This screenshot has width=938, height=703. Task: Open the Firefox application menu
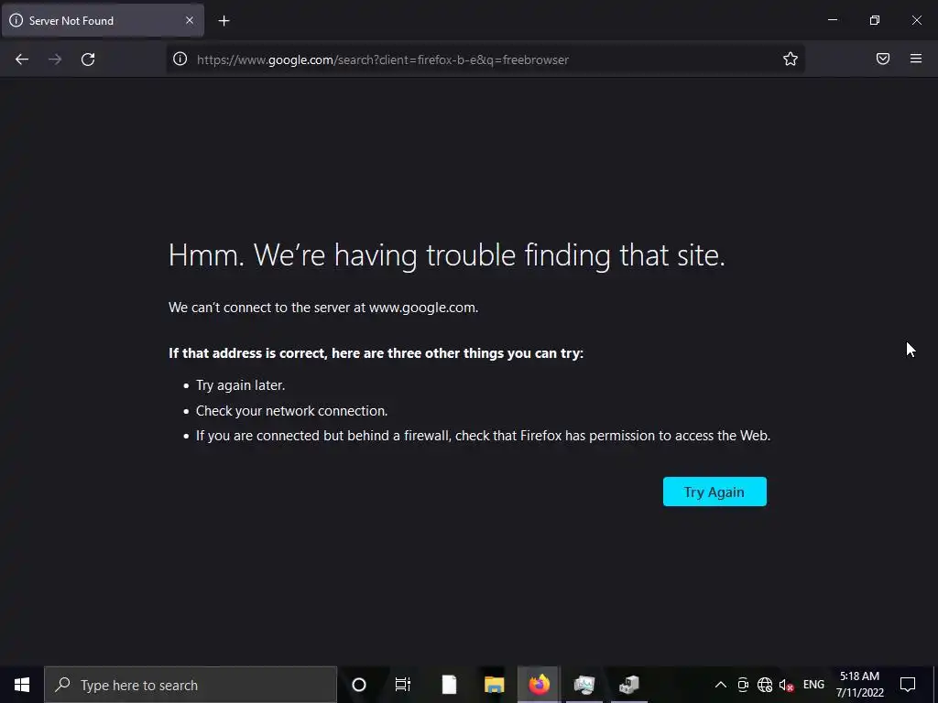pyautogui.click(x=916, y=59)
